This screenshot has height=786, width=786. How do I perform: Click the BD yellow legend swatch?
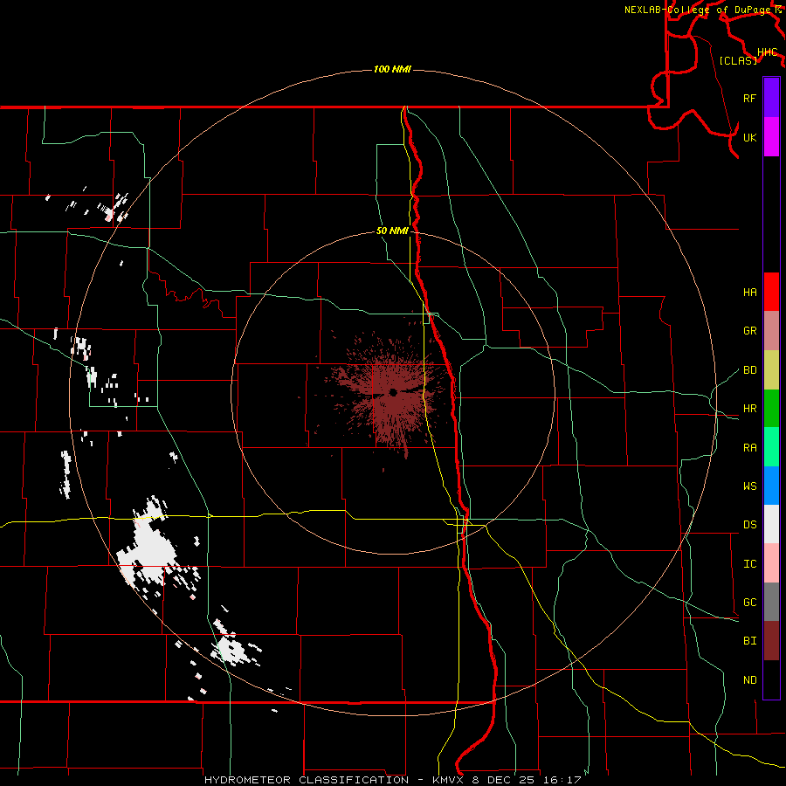coord(771,369)
